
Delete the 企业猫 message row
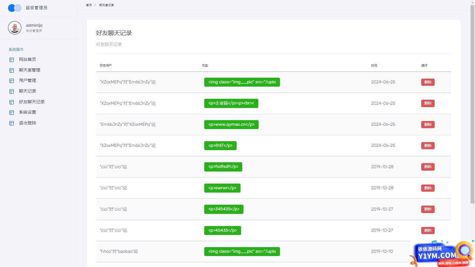[428, 103]
